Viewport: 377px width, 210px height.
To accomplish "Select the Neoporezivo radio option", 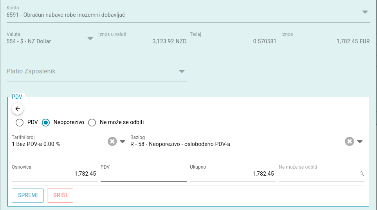I will (46, 123).
